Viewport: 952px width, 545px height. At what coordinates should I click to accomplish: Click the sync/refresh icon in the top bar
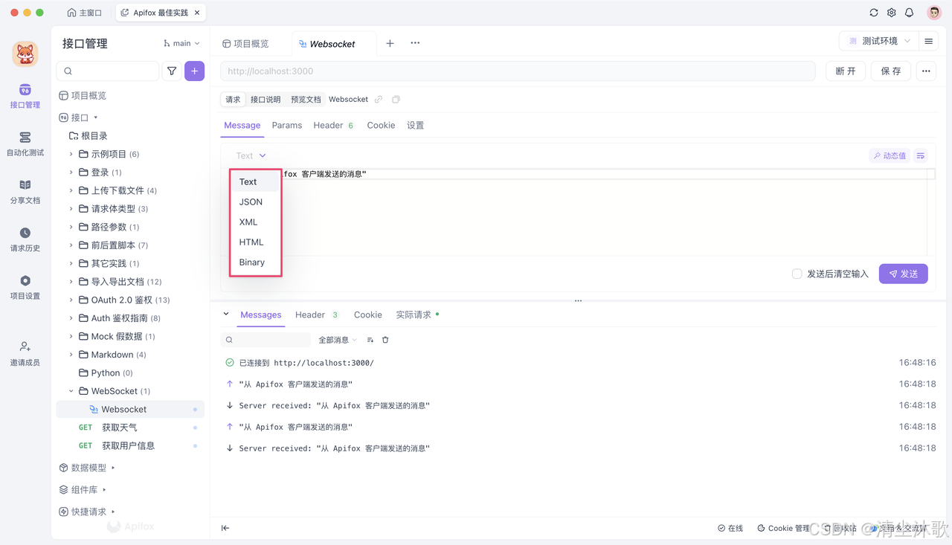(x=874, y=13)
